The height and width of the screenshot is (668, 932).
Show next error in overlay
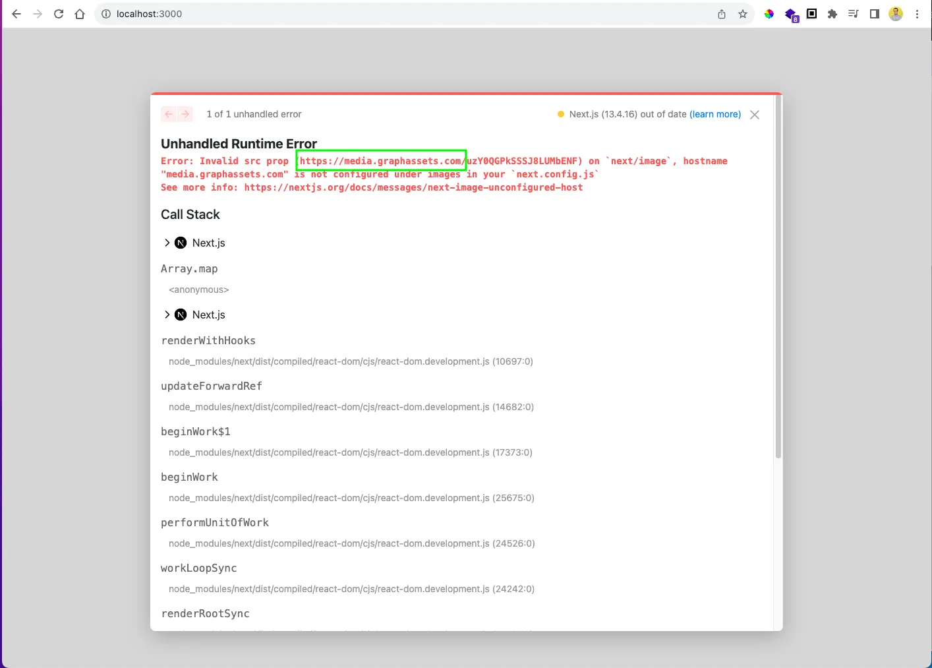click(x=186, y=114)
